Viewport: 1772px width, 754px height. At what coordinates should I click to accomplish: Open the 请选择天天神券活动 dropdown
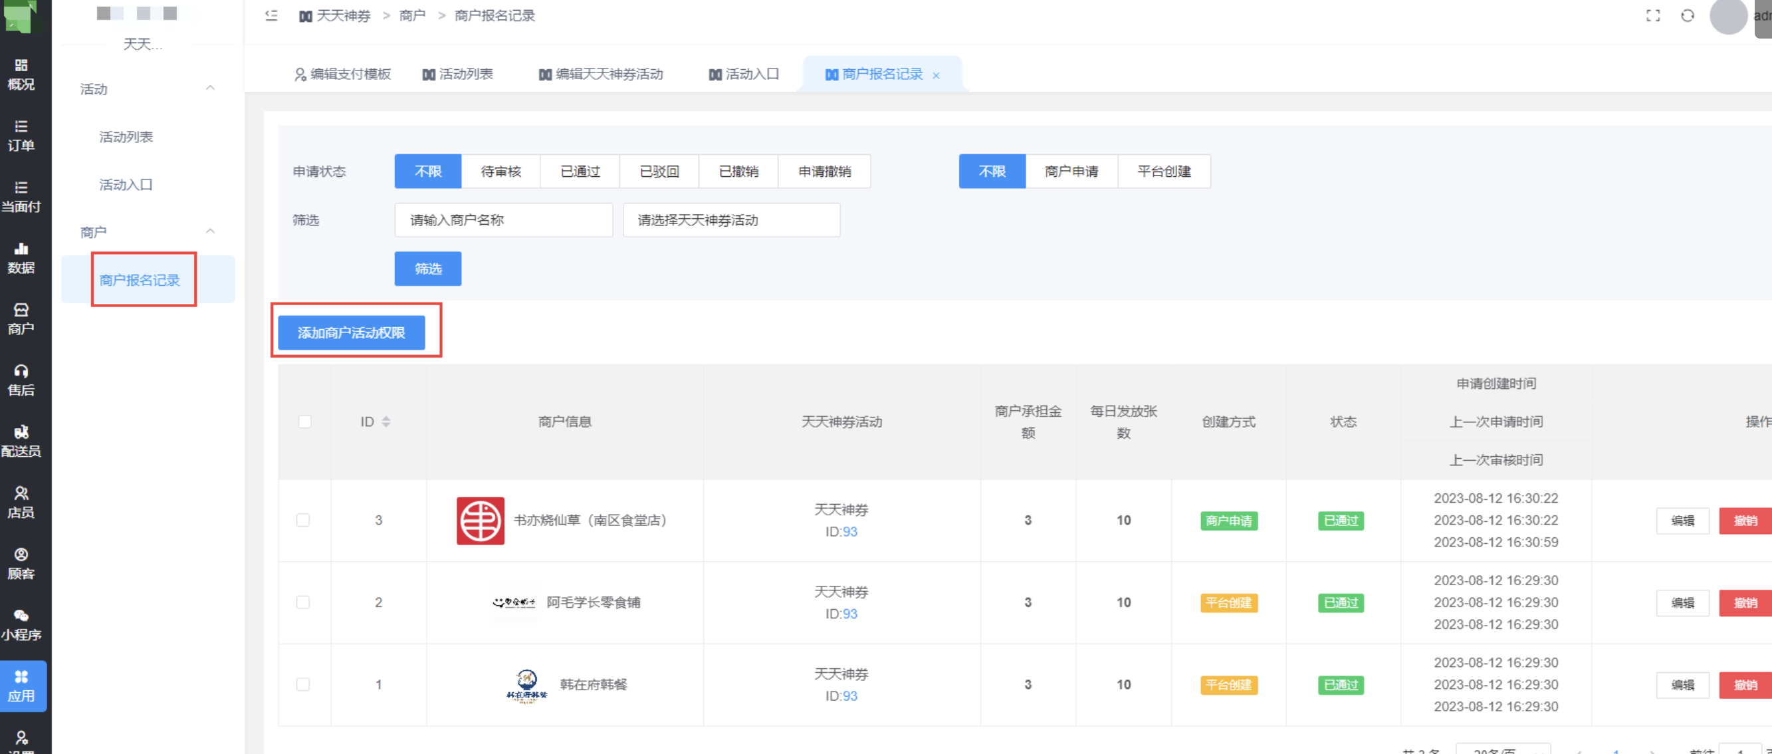tap(731, 220)
